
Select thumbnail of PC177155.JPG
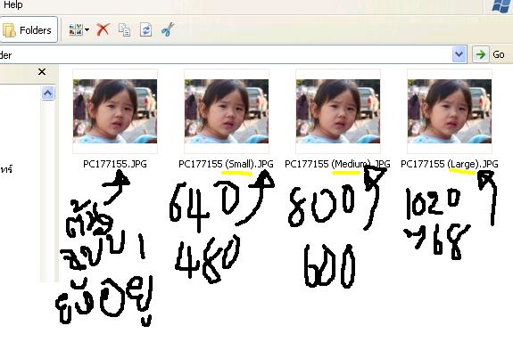[x=115, y=111]
